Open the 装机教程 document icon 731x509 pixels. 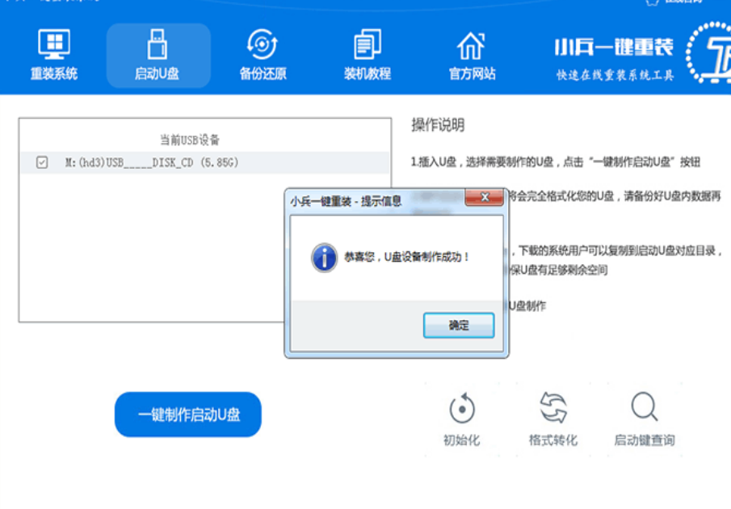[368, 44]
